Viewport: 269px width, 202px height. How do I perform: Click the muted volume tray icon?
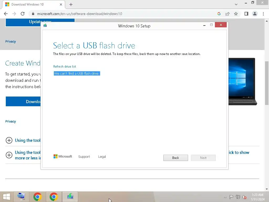[244, 197]
